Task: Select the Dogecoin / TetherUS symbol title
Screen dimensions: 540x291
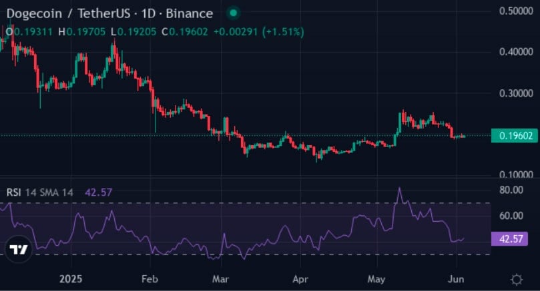Action: (69, 14)
